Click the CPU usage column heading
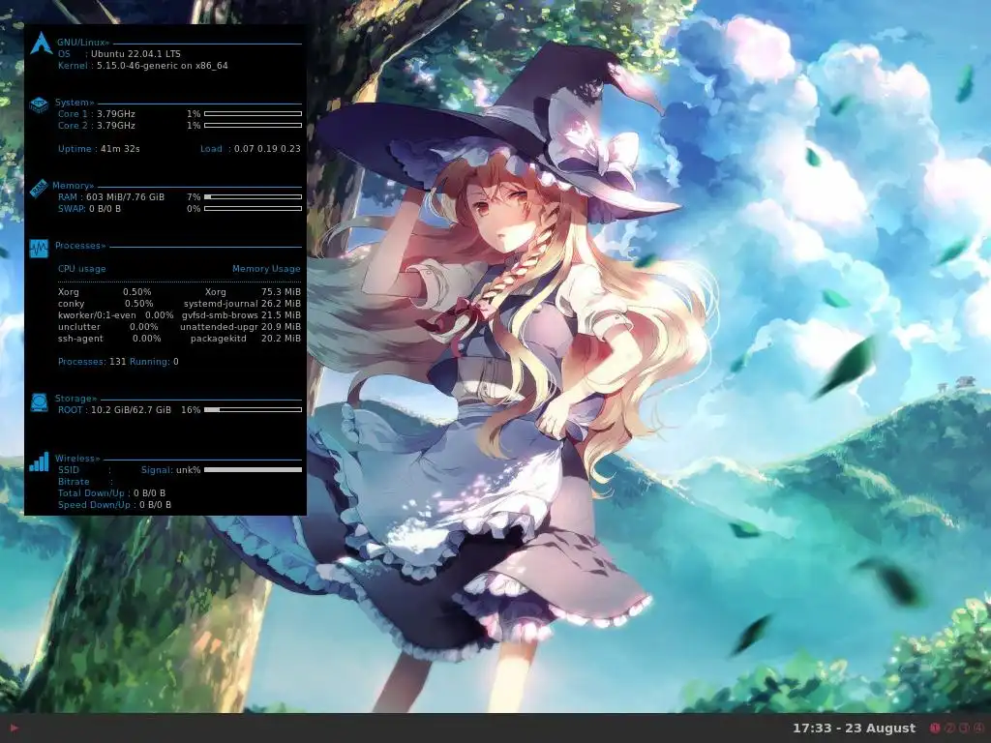This screenshot has width=991, height=743. pyautogui.click(x=82, y=269)
